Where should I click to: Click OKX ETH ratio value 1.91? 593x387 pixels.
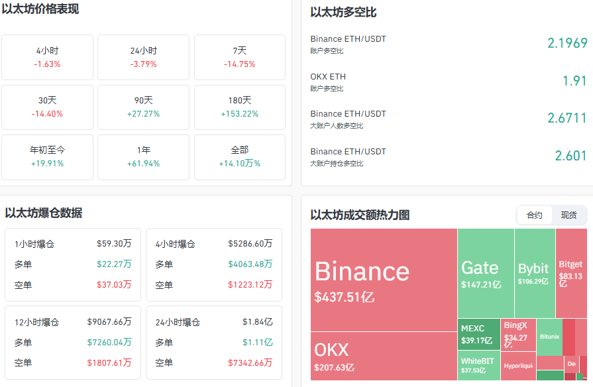tap(574, 81)
